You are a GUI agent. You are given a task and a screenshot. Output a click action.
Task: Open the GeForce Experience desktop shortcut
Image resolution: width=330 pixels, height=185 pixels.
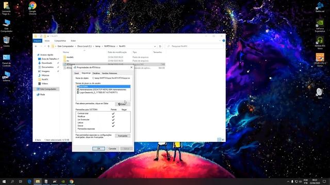(x=320, y=25)
